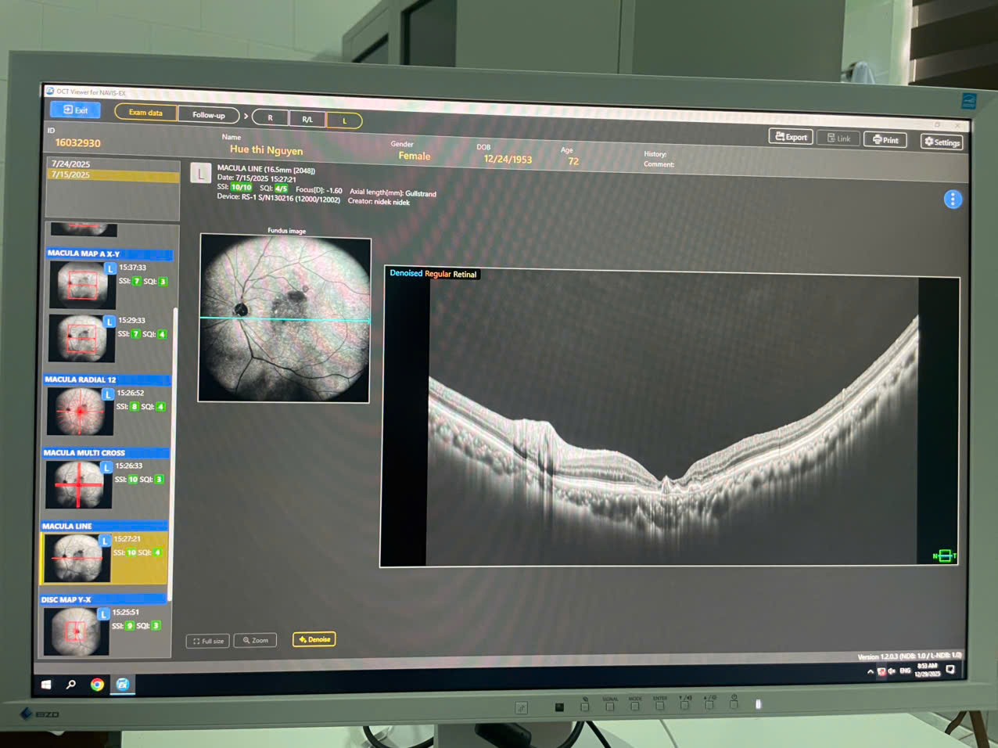Click the Full size button
Image resolution: width=998 pixels, height=748 pixels.
tap(208, 641)
